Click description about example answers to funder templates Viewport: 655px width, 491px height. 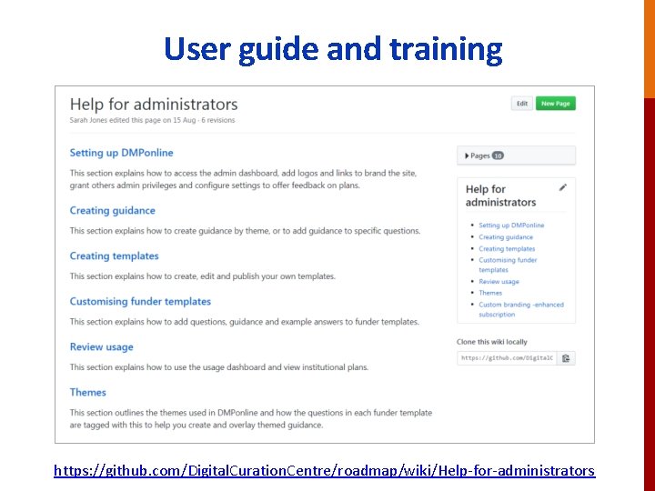(245, 322)
